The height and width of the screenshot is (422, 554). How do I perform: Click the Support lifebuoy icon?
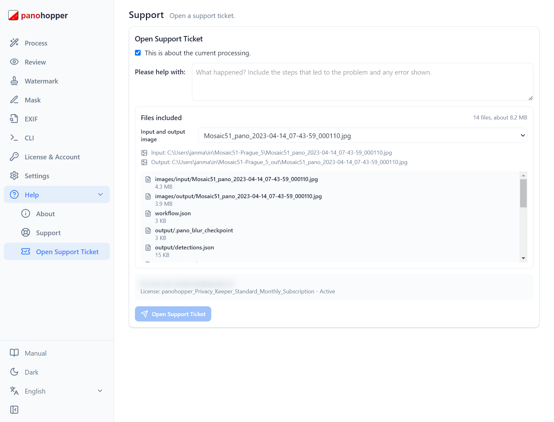pyautogui.click(x=26, y=232)
